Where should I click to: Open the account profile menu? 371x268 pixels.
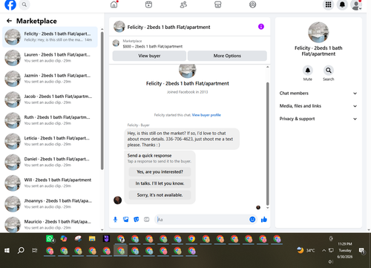click(356, 5)
